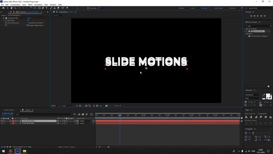Go to the Home screen icon
273x154 pixels.
point(3,8)
